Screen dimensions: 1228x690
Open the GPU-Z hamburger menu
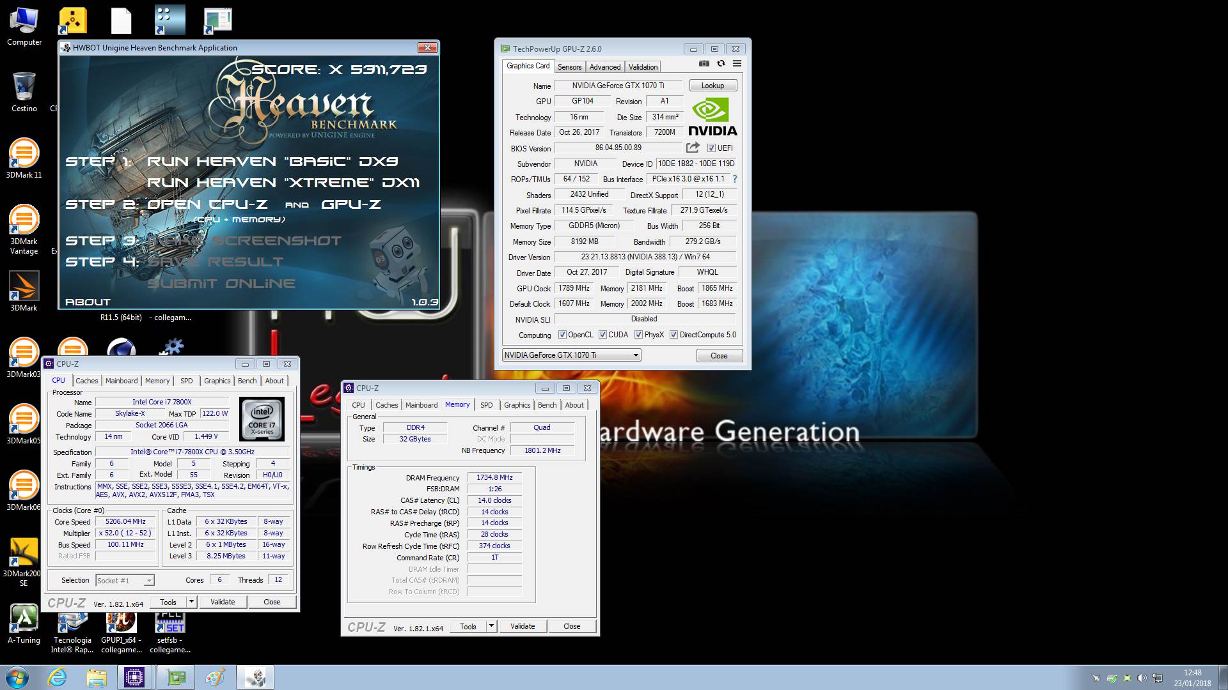(x=737, y=63)
